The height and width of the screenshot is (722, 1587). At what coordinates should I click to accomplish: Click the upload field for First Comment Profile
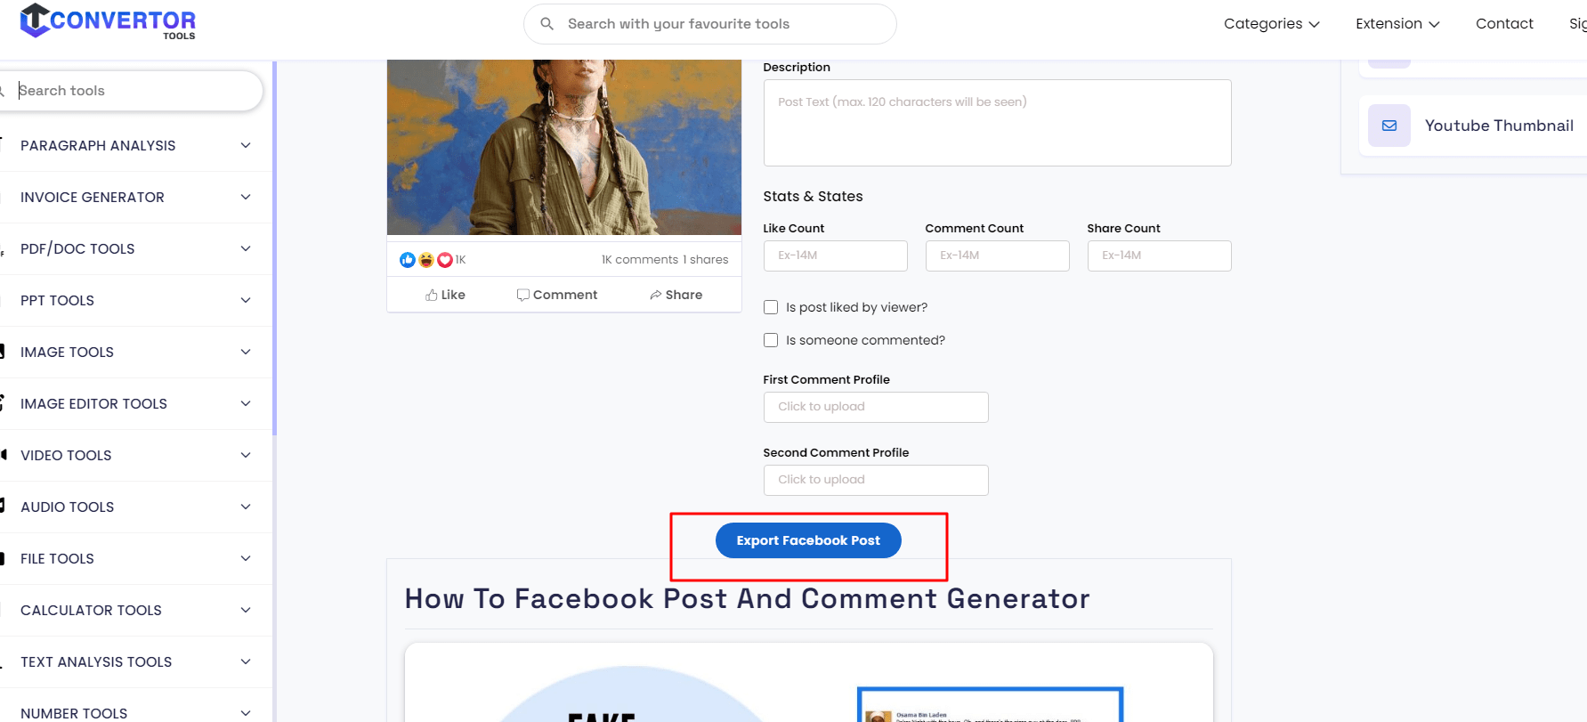(875, 407)
